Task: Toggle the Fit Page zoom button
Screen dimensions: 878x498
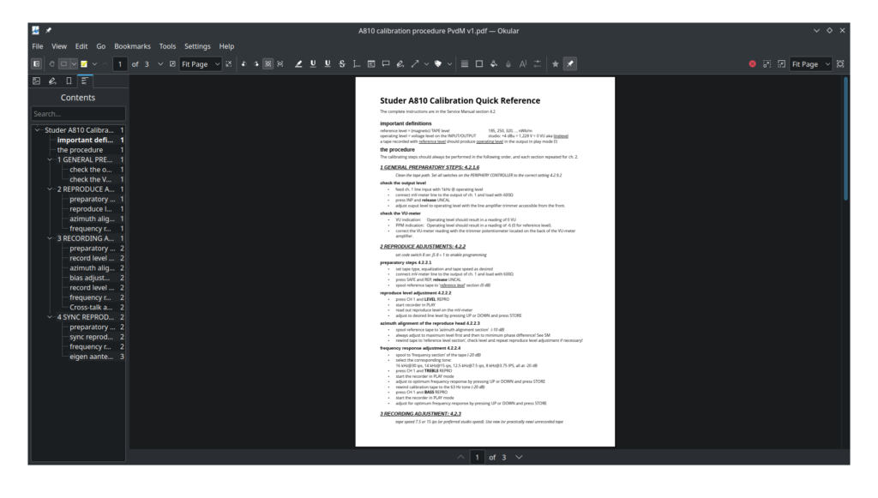Action: (268, 64)
